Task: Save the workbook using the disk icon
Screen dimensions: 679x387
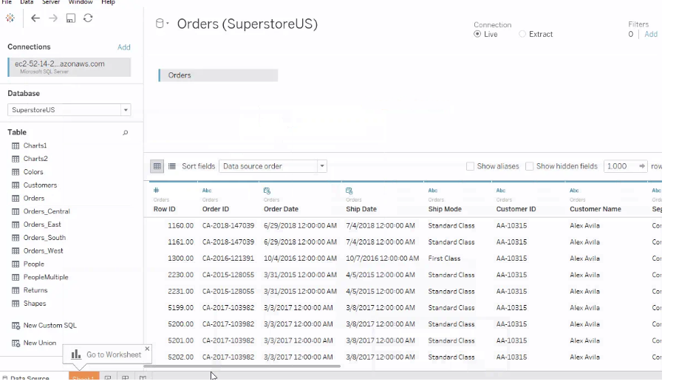Action: click(71, 18)
